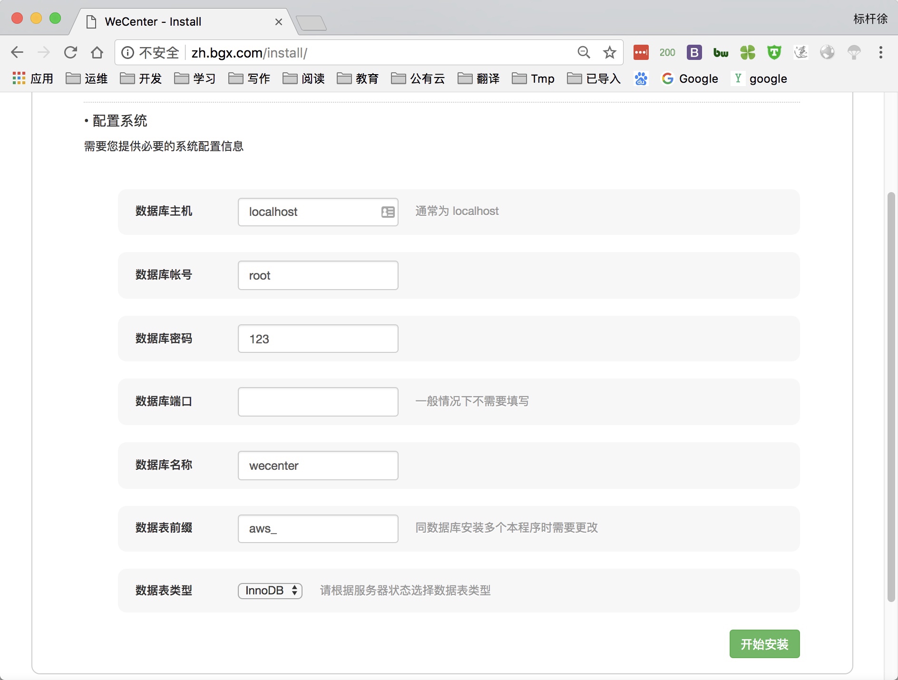The width and height of the screenshot is (898, 680).
Task: Click the 一般情况下不需要填写 hint text
Action: [x=472, y=401]
